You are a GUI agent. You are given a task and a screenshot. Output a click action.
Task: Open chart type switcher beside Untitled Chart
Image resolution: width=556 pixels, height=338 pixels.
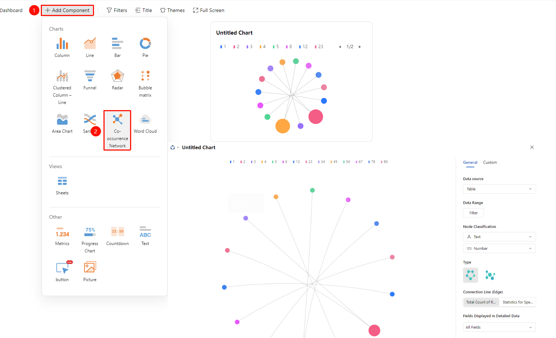[175, 147]
